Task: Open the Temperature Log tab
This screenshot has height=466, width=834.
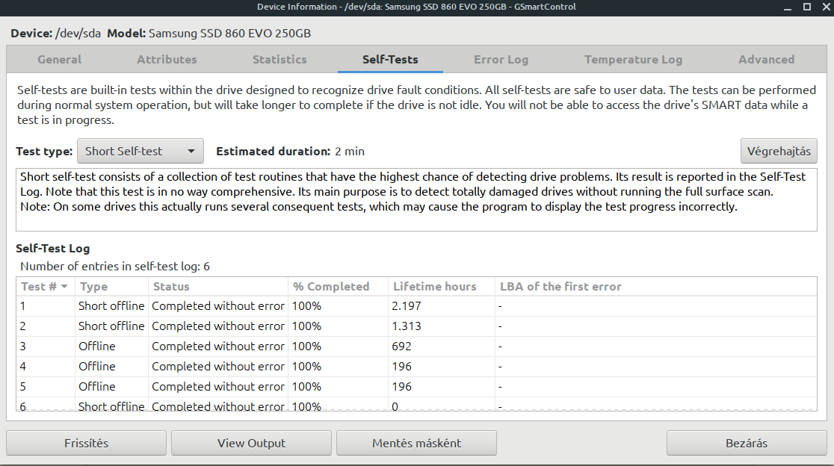Action: pyautogui.click(x=633, y=60)
